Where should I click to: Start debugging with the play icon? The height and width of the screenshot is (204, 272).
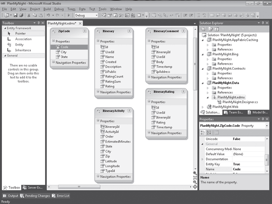[x=68, y=15]
